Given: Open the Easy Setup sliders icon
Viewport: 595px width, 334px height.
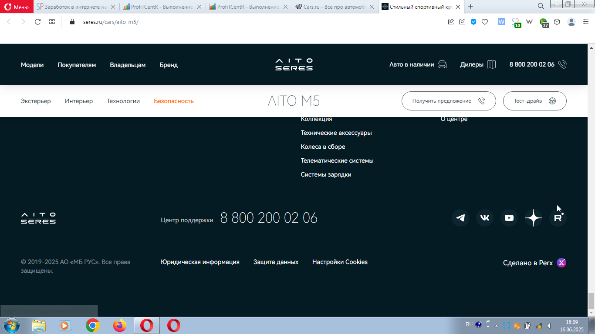Looking at the screenshot, I should 586,22.
